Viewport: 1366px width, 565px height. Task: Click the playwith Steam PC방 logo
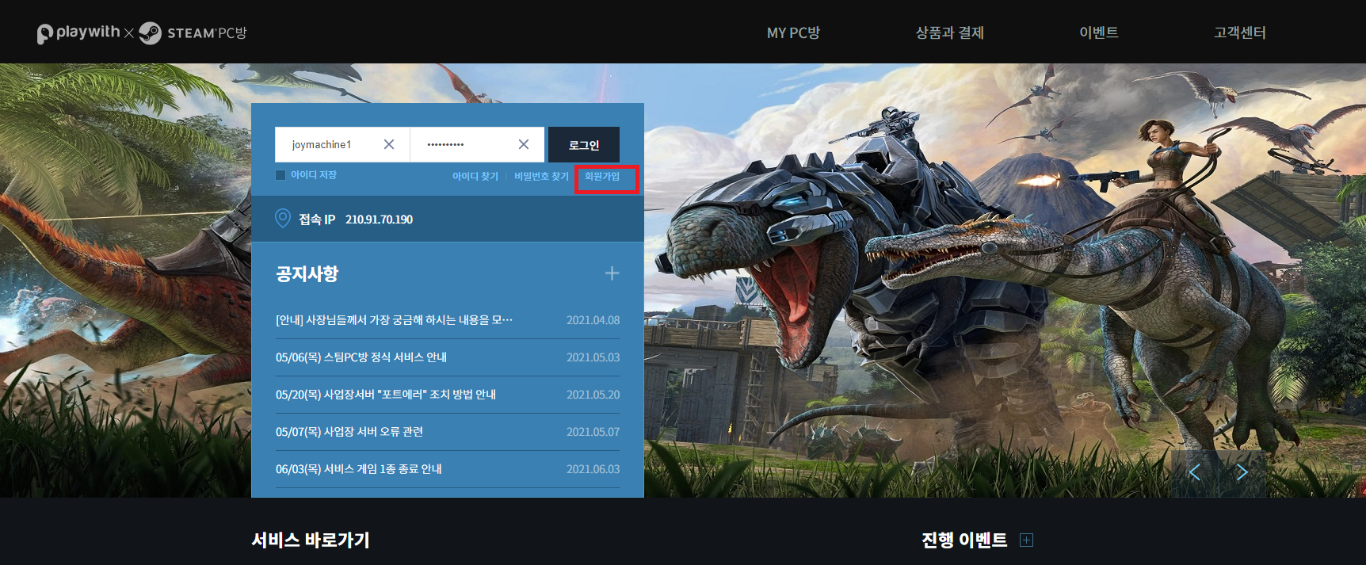pyautogui.click(x=142, y=32)
